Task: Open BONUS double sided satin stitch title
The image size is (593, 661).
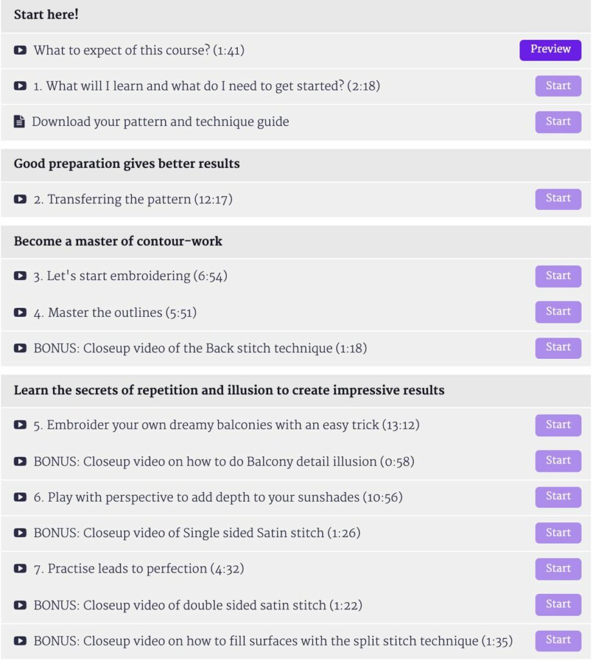Action: (x=198, y=605)
